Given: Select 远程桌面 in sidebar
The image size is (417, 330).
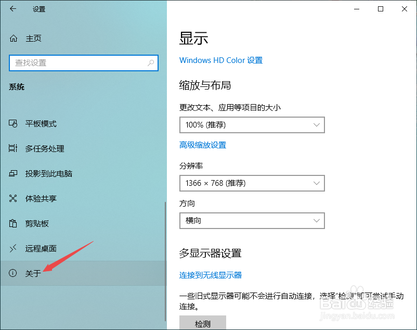Looking at the screenshot, I should (x=41, y=249).
